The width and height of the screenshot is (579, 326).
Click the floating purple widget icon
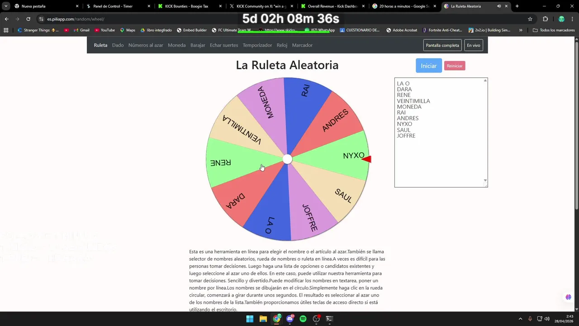(x=568, y=297)
